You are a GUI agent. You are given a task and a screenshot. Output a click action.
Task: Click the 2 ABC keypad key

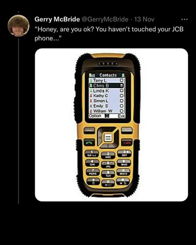(108, 156)
